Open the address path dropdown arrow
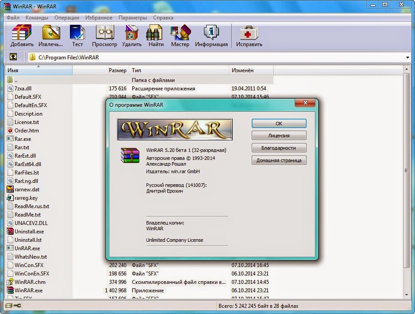Image resolution: width=415 pixels, height=314 pixels. pyautogui.click(x=407, y=57)
